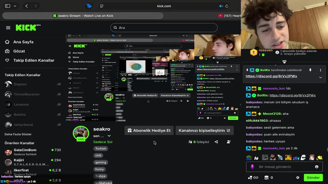Click noxsuslu_lux username saying !dc

[x=273, y=88]
